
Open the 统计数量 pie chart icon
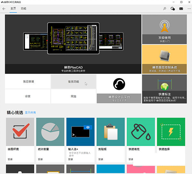click(x=50, y=132)
